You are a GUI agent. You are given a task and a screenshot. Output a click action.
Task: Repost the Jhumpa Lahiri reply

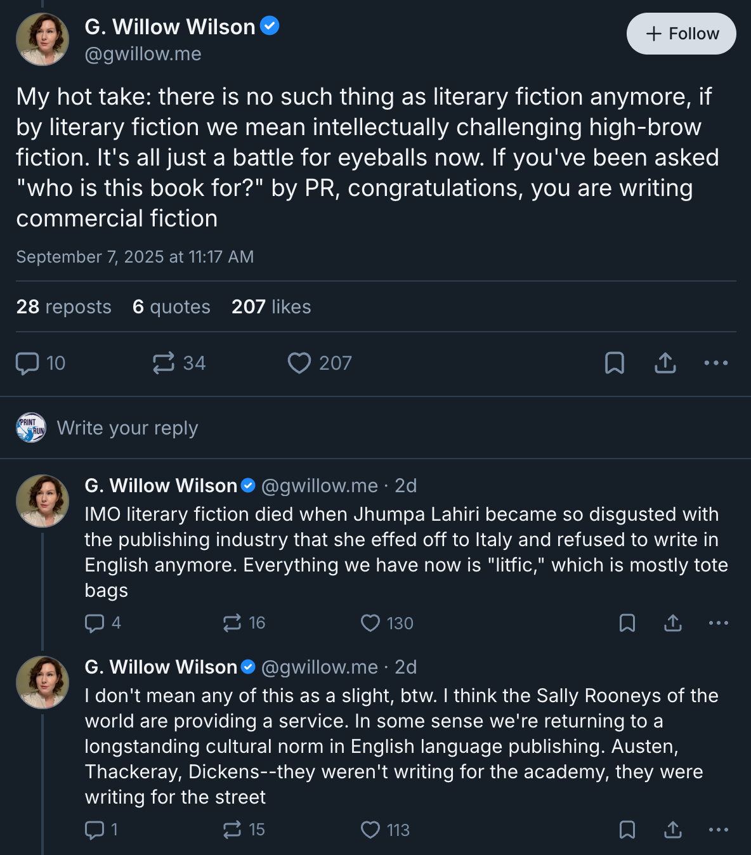[x=232, y=623]
